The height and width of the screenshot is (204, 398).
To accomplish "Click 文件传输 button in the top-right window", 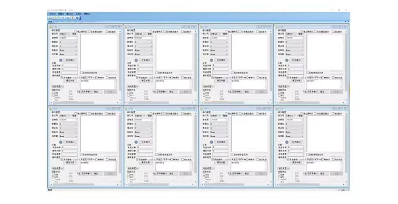I will (313, 91).
